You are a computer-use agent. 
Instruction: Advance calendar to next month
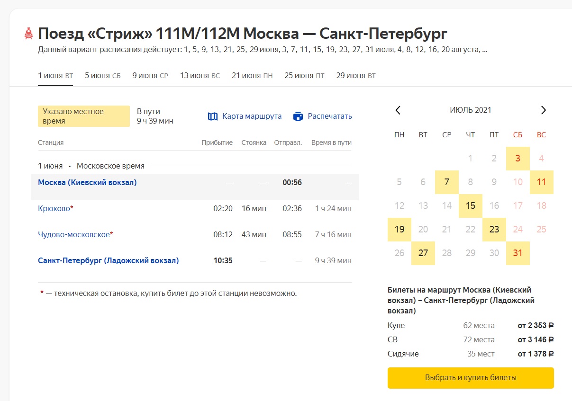(543, 110)
